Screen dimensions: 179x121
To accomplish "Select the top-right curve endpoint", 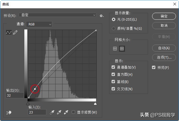I will 96,31.
